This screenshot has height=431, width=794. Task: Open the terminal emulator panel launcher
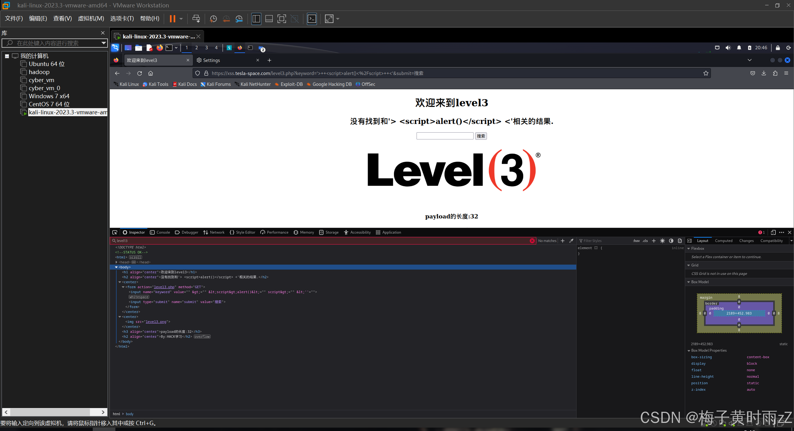pos(169,48)
